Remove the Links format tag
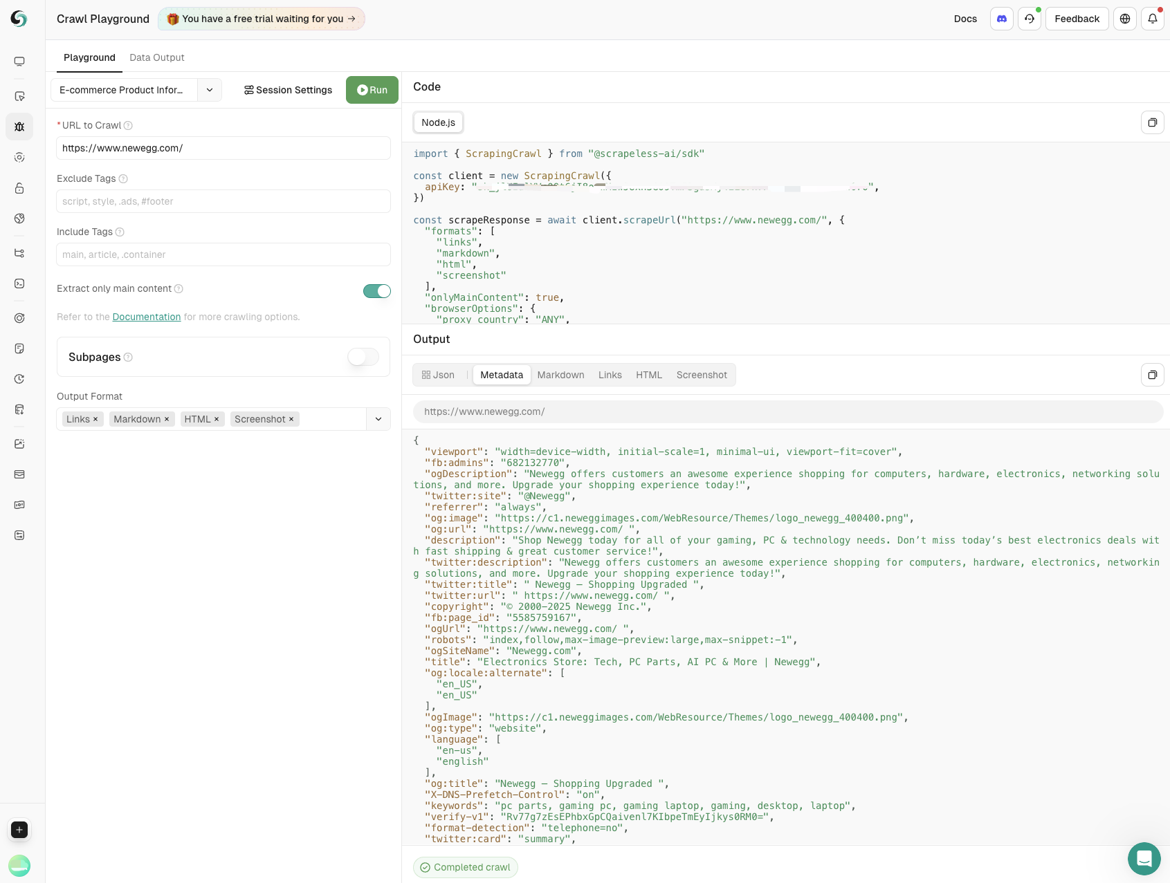1170x883 pixels. (x=95, y=419)
